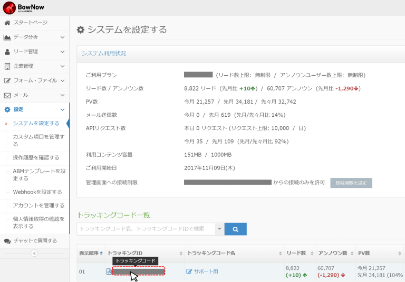The height and width of the screenshot is (282, 405).
Task: Expand the データ分析 menu chevron
Action: tap(63, 37)
